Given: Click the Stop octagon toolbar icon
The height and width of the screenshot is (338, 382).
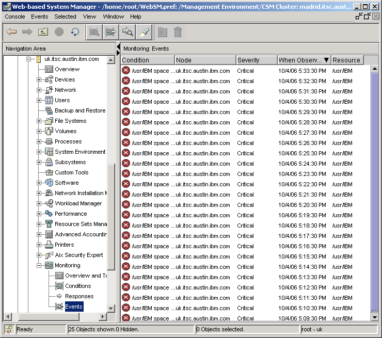Looking at the screenshot, I should pyautogui.click(x=59, y=32).
